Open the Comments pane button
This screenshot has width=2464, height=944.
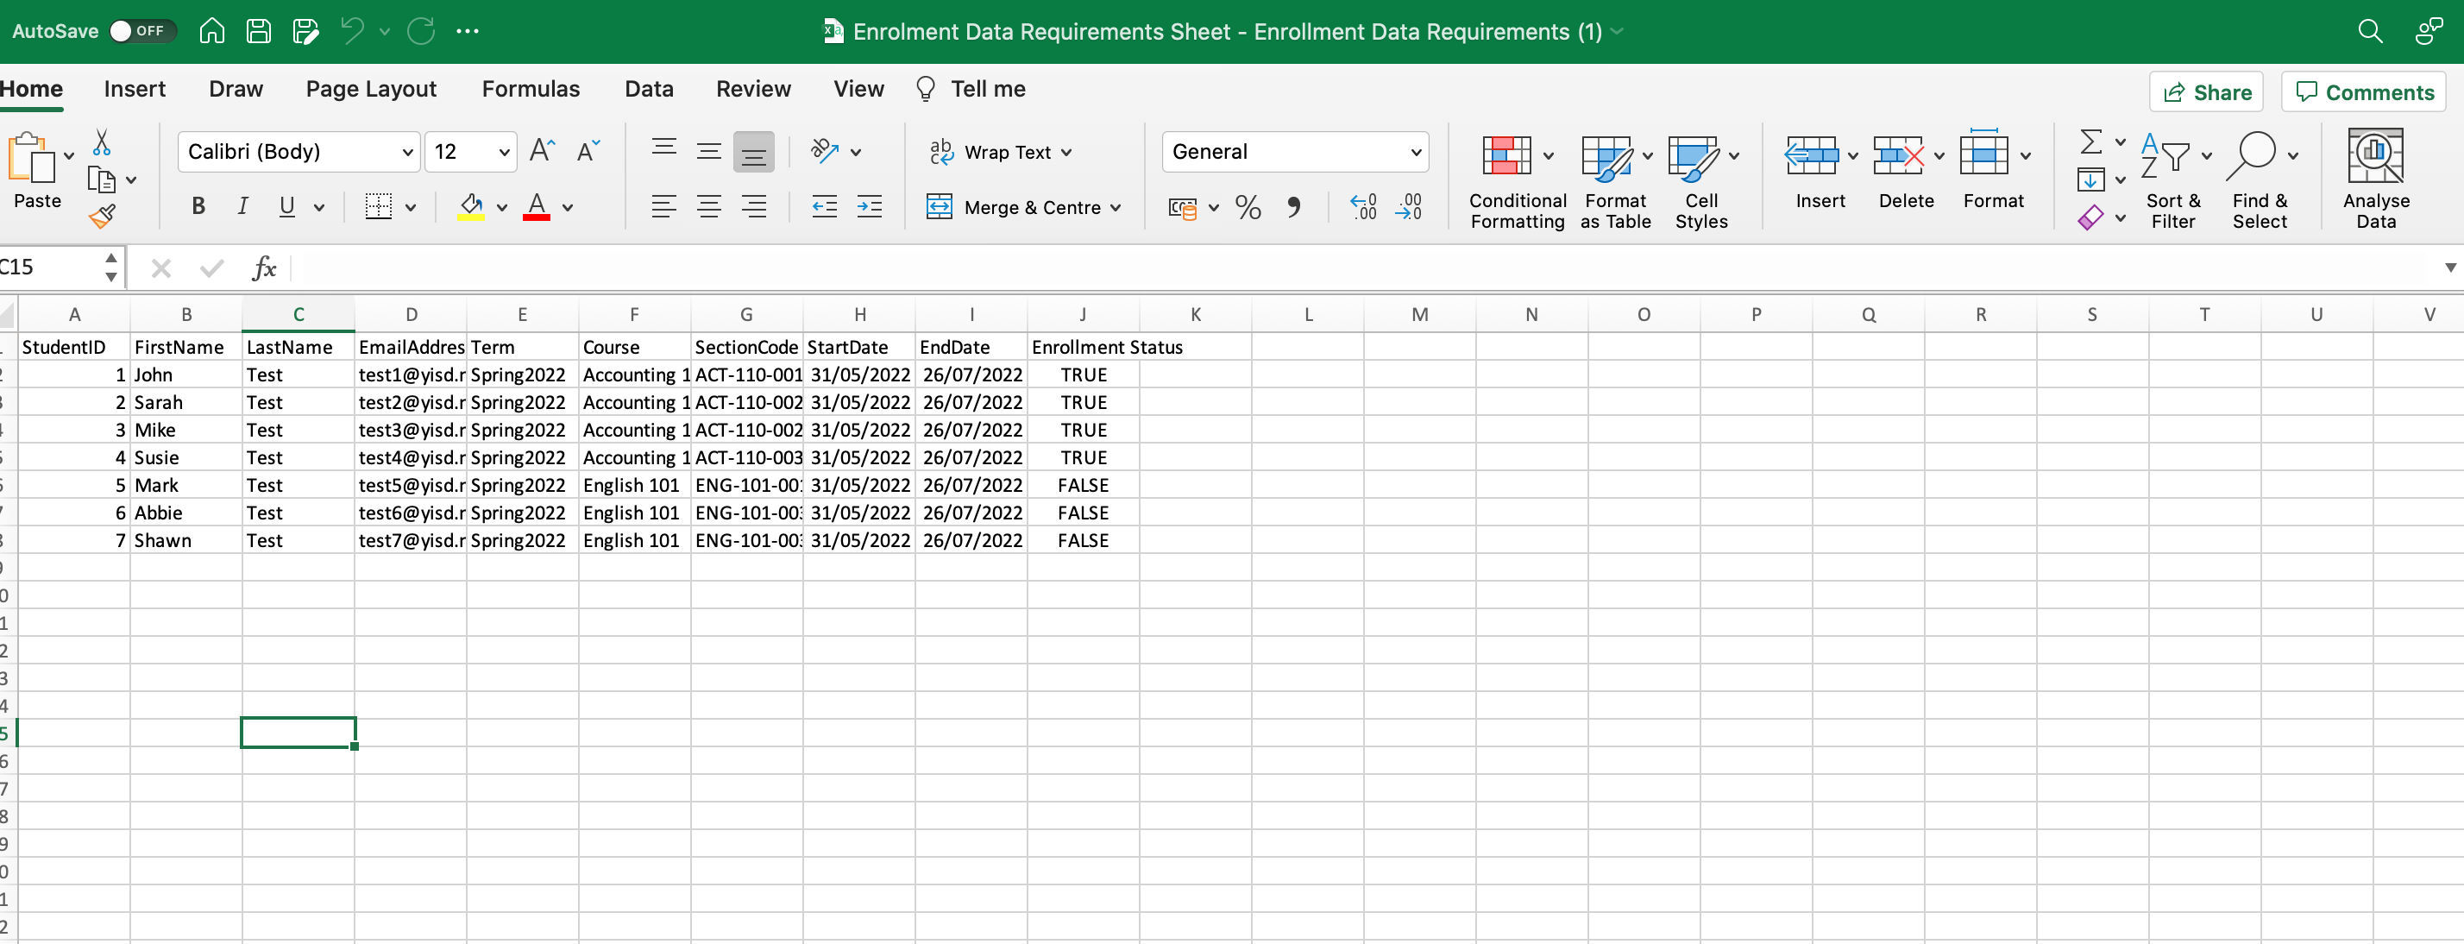[x=2362, y=91]
